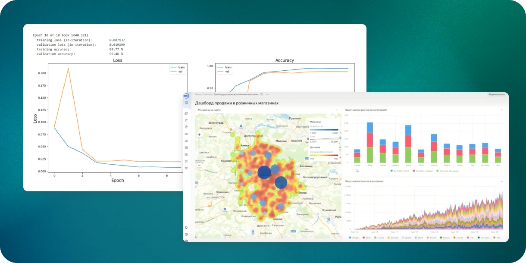This screenshot has height=263, width=526.
Task: Open the help question mark icon
Action: [186, 234]
